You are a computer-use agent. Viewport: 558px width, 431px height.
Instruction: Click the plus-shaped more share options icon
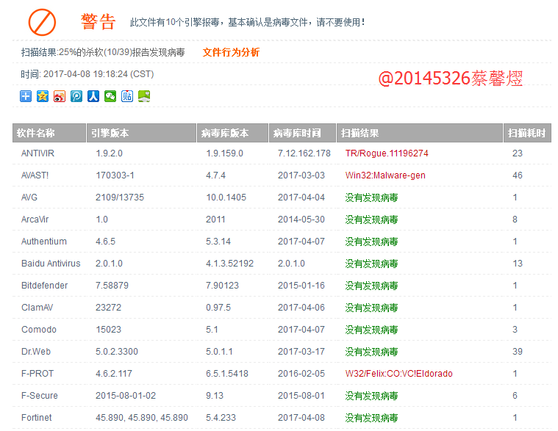(x=26, y=96)
